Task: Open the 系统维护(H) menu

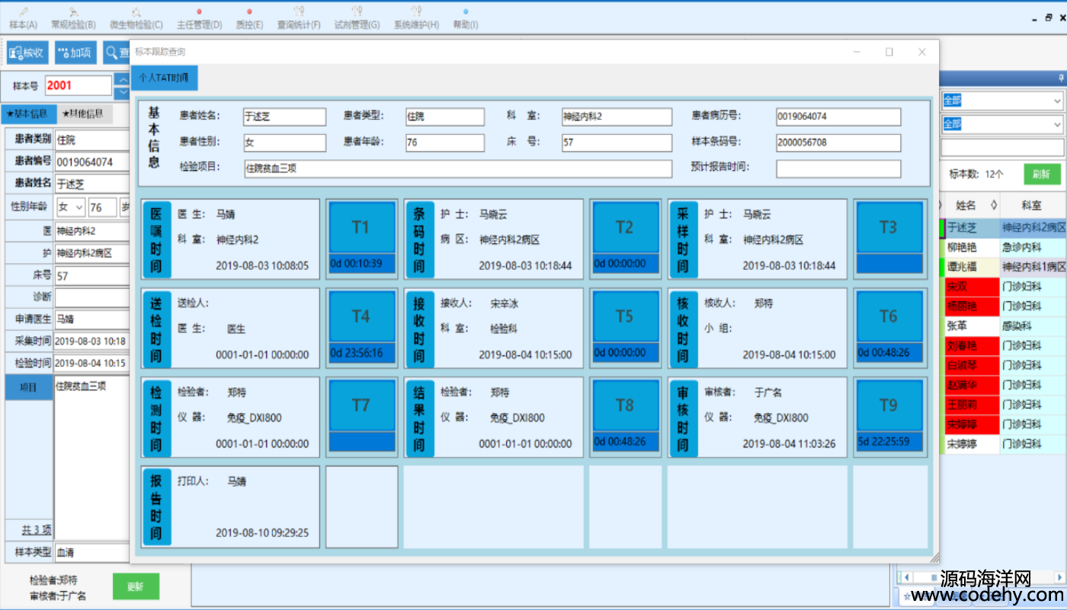Action: (x=416, y=18)
